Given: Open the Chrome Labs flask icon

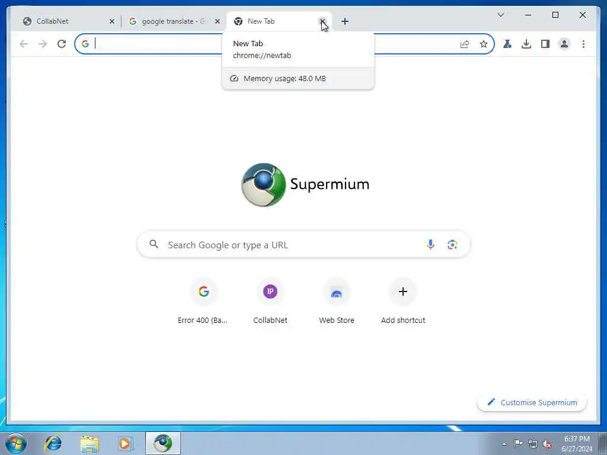Looking at the screenshot, I should [507, 44].
